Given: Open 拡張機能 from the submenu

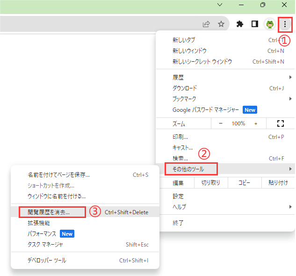Looking at the screenshot, I should 85,223.
